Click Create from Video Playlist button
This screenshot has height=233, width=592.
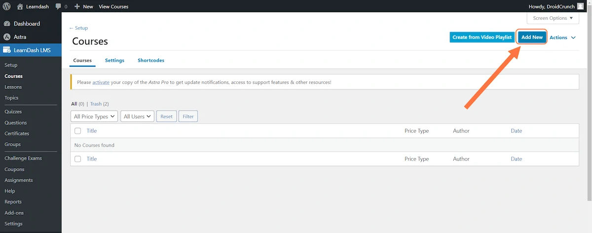point(482,37)
